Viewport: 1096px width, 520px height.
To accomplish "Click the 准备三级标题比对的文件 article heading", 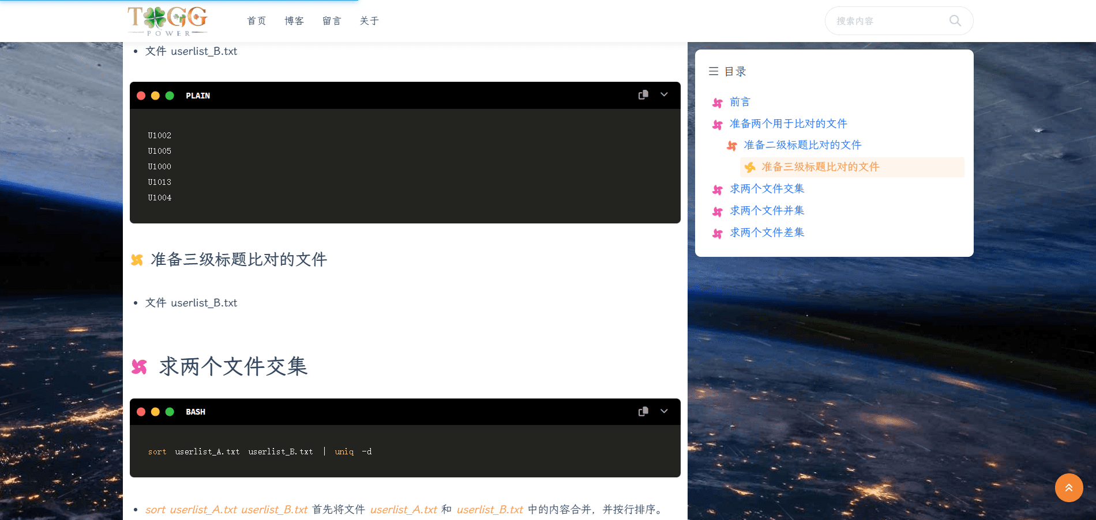I will click(x=239, y=259).
